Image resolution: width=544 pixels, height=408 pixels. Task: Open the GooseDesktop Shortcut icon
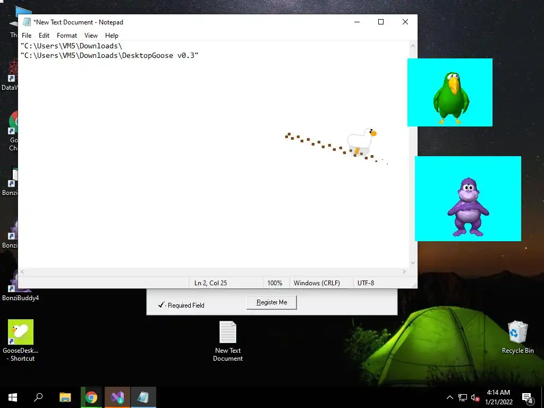[x=21, y=341]
